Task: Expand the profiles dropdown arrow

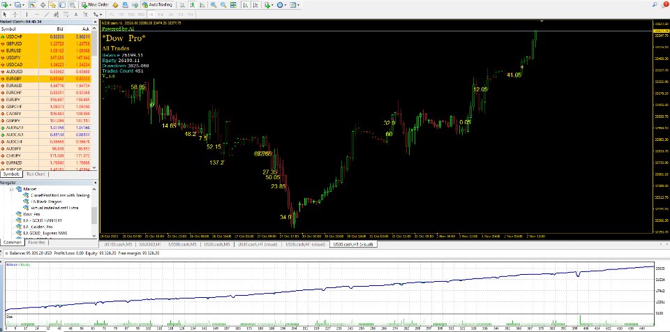Action: click(23, 5)
